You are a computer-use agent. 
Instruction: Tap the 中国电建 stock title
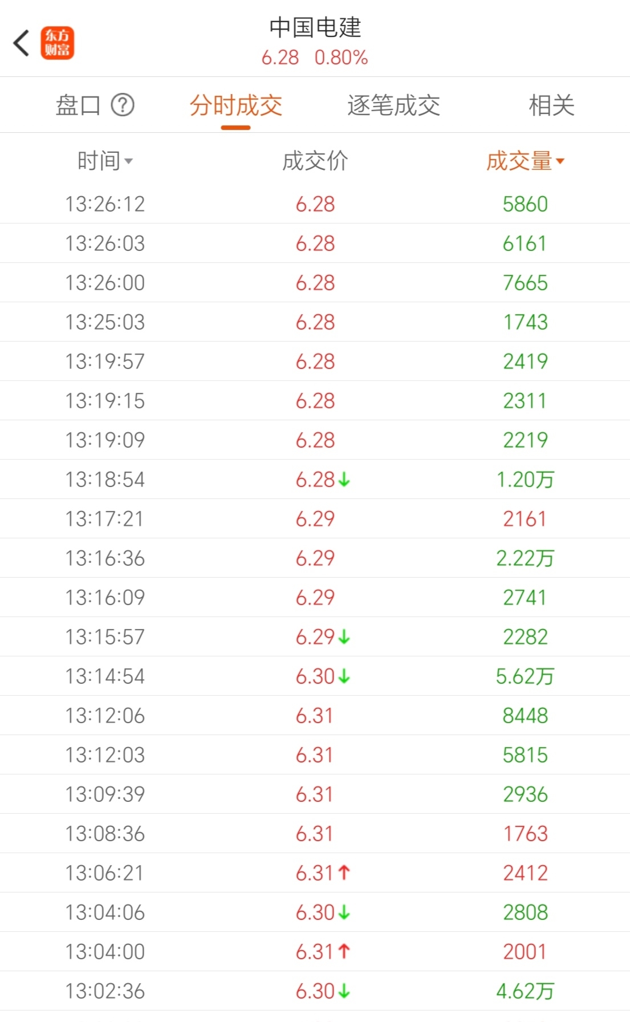coord(315,27)
